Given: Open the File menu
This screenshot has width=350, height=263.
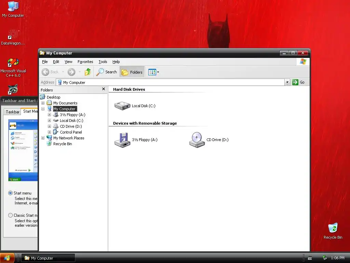Looking at the screenshot, I should 45,62.
